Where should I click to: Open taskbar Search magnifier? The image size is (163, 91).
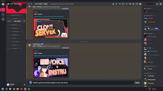(x=6, y=89)
